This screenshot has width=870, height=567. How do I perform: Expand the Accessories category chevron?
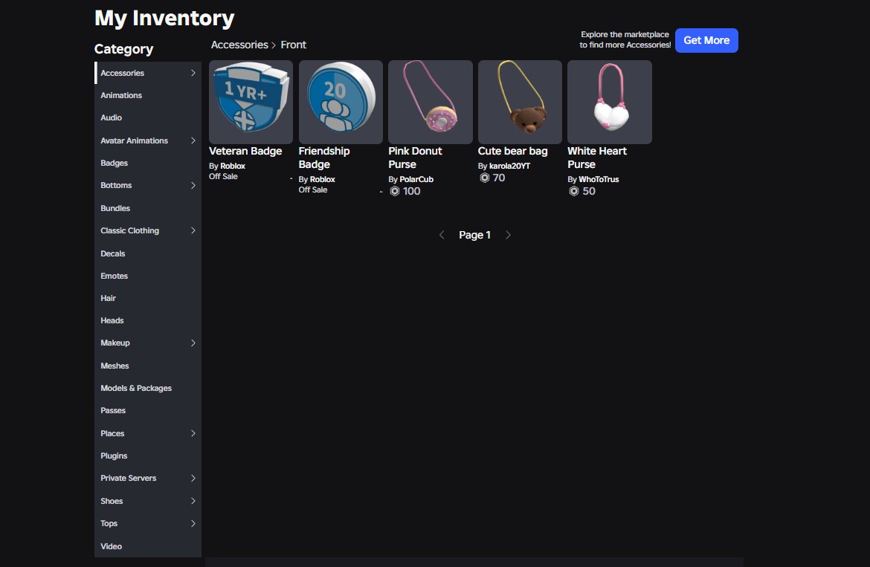point(193,73)
